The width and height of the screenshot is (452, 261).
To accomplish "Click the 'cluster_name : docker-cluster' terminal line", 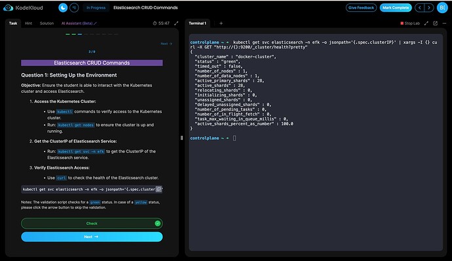I will (235, 57).
